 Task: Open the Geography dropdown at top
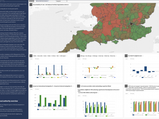coord(61,1)
